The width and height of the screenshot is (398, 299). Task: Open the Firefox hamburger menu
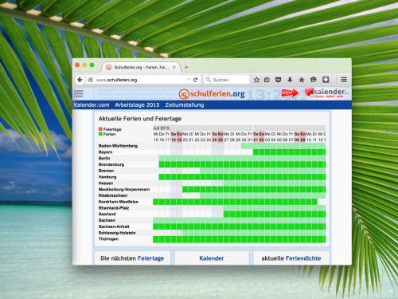344,80
